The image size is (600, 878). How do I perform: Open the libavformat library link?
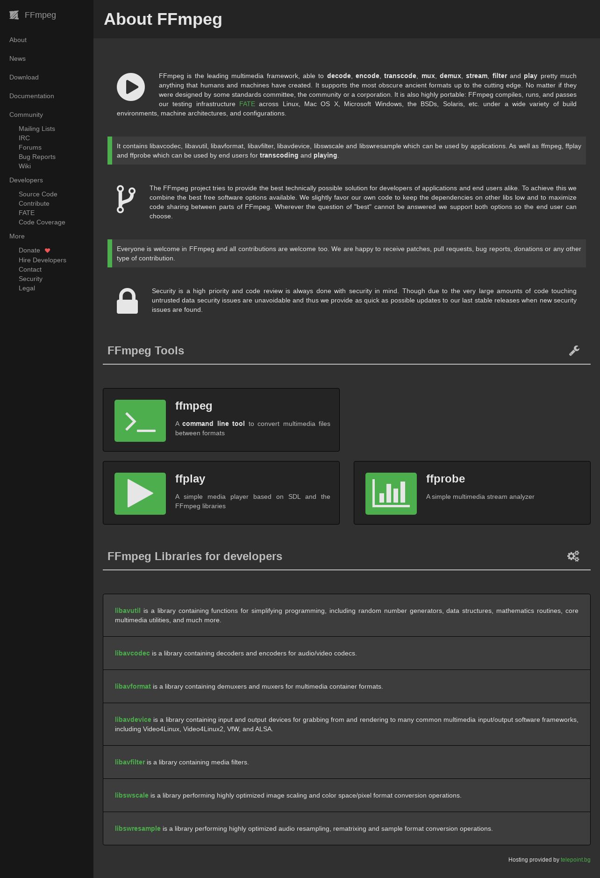[133, 686]
